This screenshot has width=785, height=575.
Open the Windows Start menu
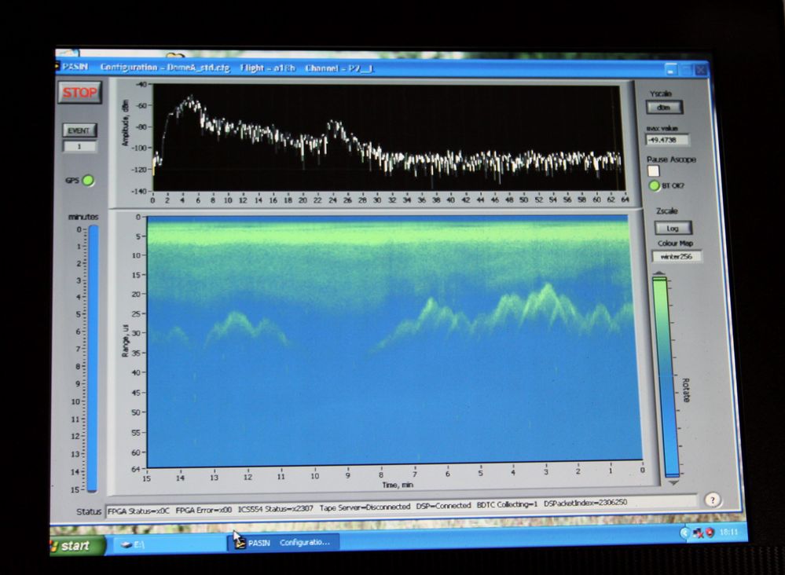click(x=79, y=544)
